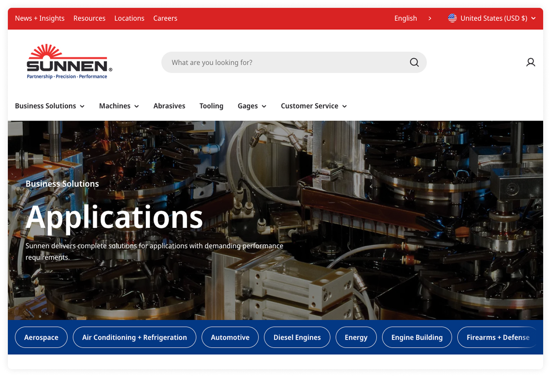Expand the Business Solutions menu chevron
This screenshot has width=551, height=377.
[82, 106]
